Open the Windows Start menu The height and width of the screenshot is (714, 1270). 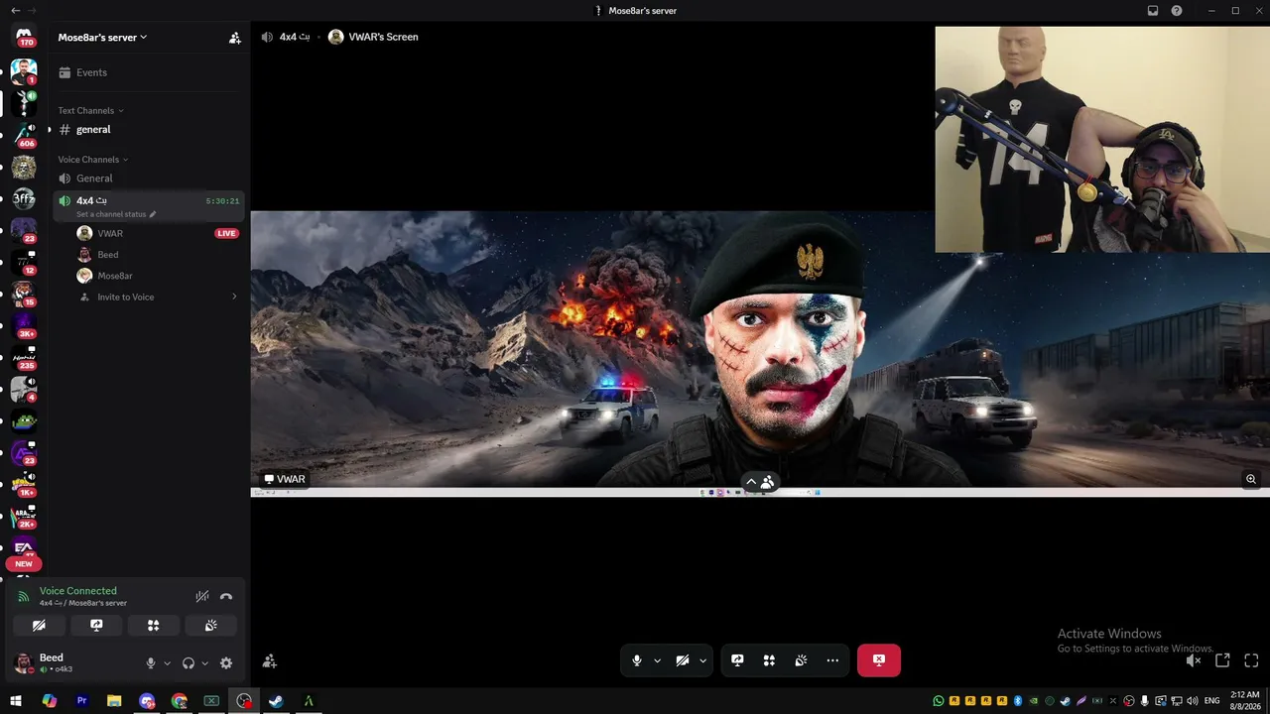point(16,701)
